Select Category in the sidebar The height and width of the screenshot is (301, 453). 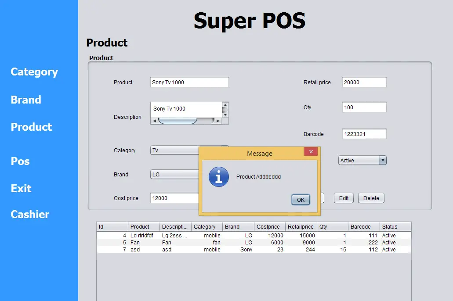point(34,72)
